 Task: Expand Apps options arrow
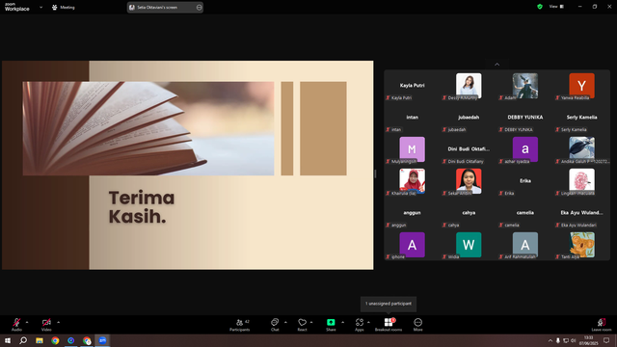(x=368, y=322)
